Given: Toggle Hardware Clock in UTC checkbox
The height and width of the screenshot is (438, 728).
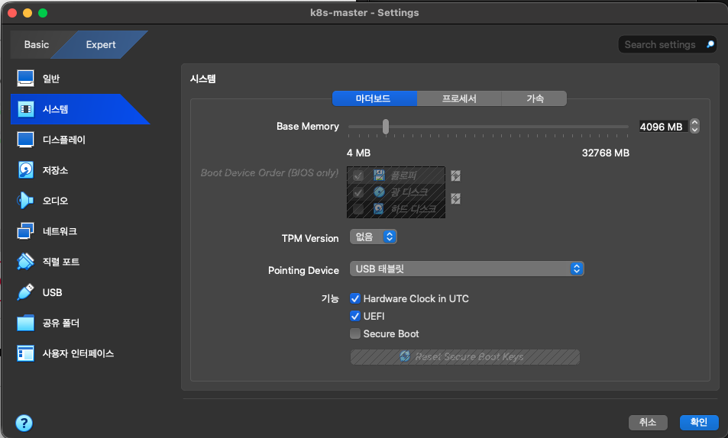Looking at the screenshot, I should [355, 298].
